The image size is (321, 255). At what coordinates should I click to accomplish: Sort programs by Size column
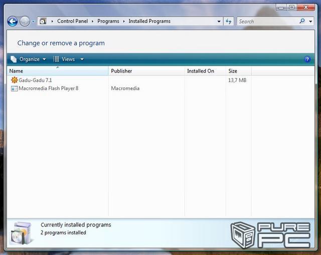239,71
